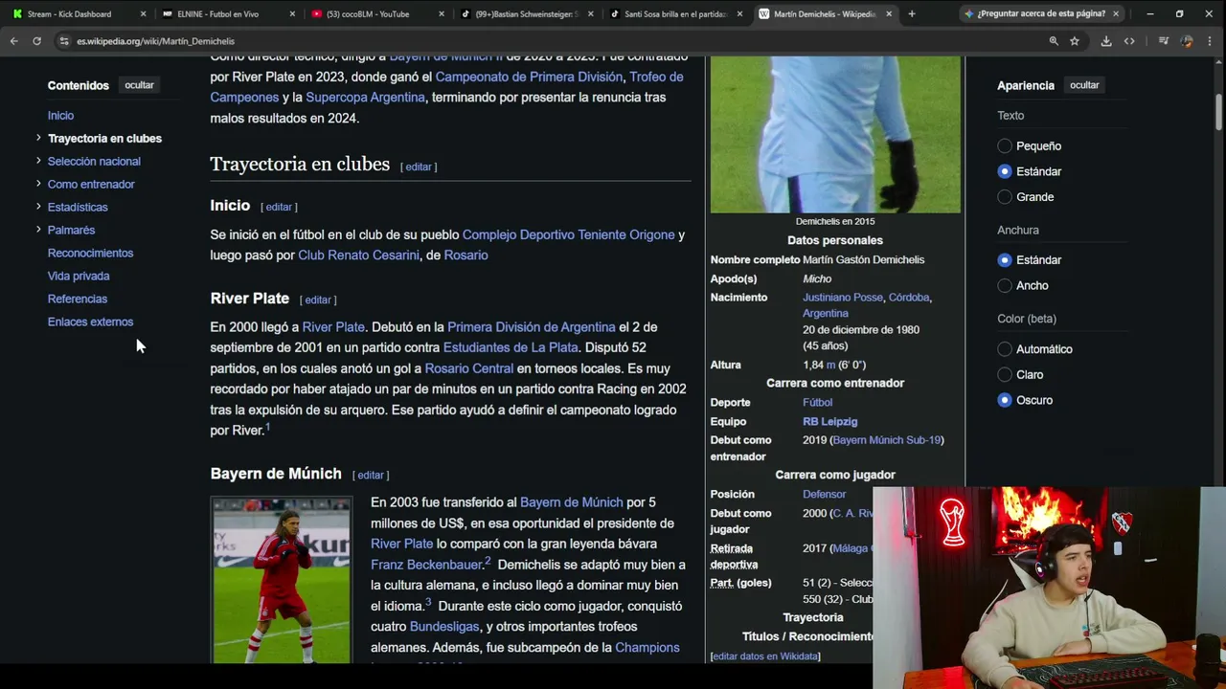Close the cocoBLM YouTube tab

(x=442, y=14)
